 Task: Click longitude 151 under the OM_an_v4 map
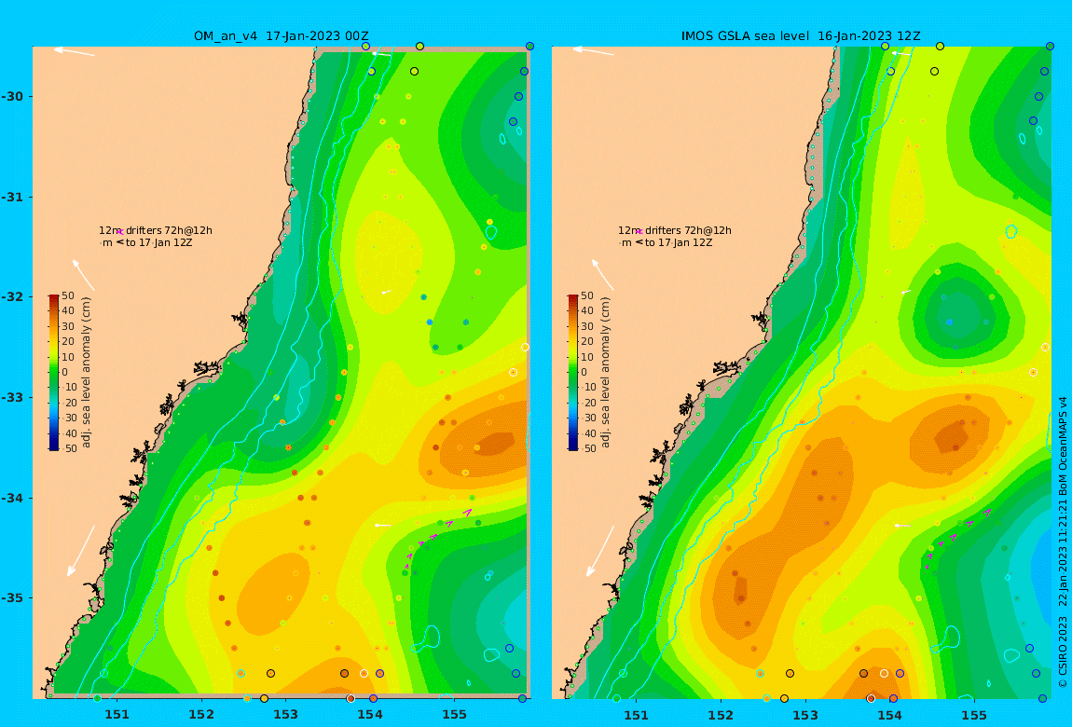(117, 715)
